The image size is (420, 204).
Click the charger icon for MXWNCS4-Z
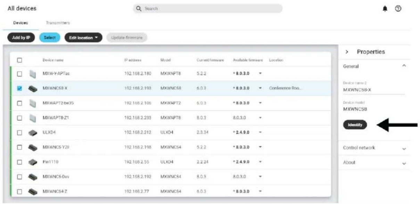(x=32, y=191)
